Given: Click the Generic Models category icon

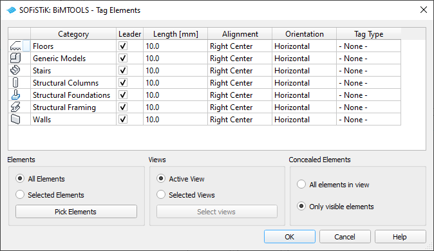Looking at the screenshot, I should [15, 58].
